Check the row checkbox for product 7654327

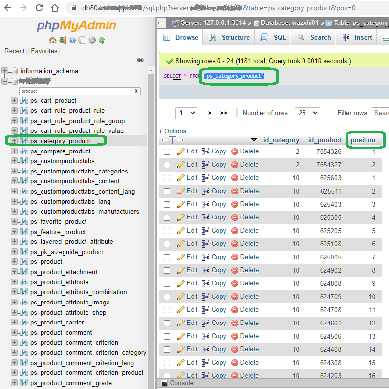(x=167, y=165)
